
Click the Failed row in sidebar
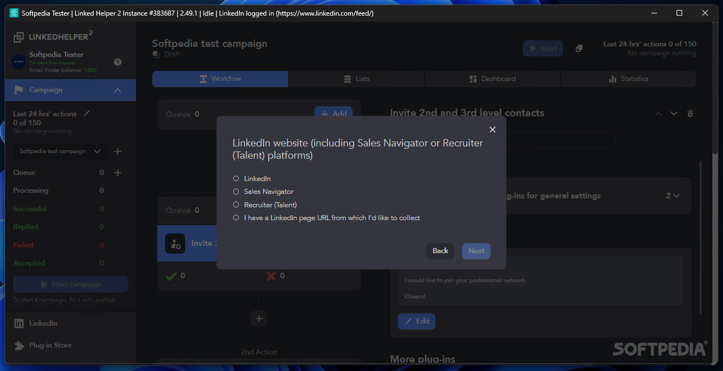59,245
